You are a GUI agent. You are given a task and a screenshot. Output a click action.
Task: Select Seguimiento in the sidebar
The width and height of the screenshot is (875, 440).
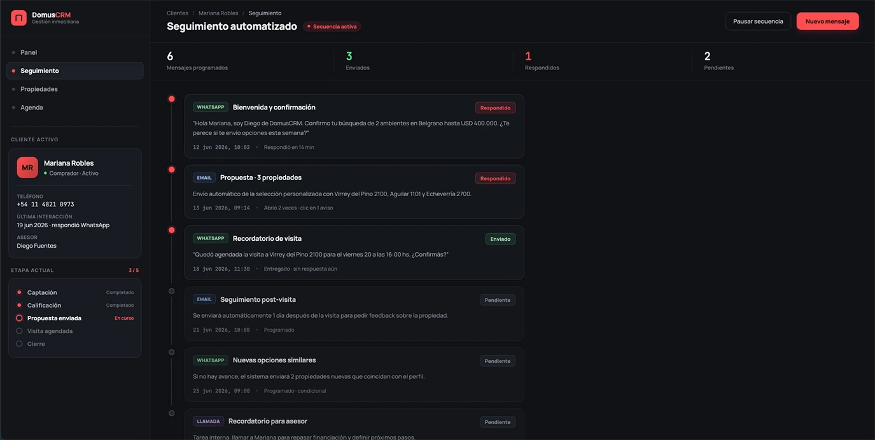click(75, 71)
